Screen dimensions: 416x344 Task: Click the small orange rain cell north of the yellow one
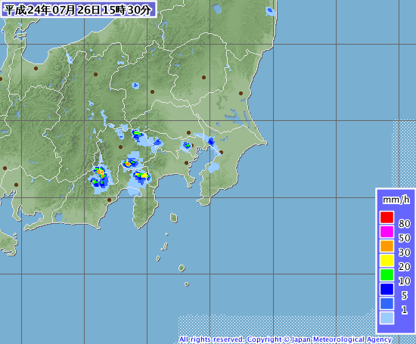pyautogui.click(x=128, y=164)
